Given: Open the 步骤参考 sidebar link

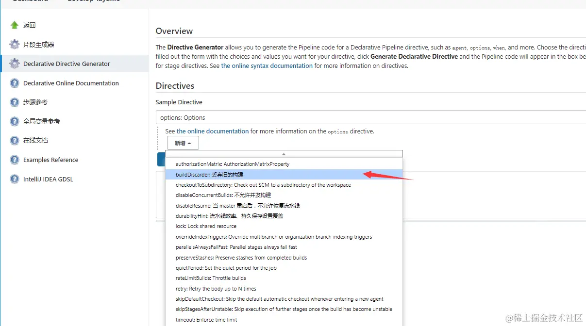Looking at the screenshot, I should click(35, 102).
